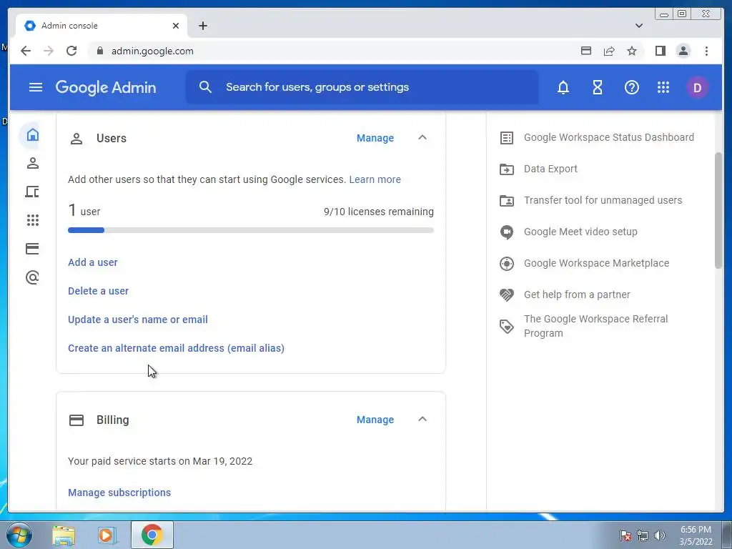Screen dimensions: 732x549
Task: Click the notifications bell icon
Action: 563,87
